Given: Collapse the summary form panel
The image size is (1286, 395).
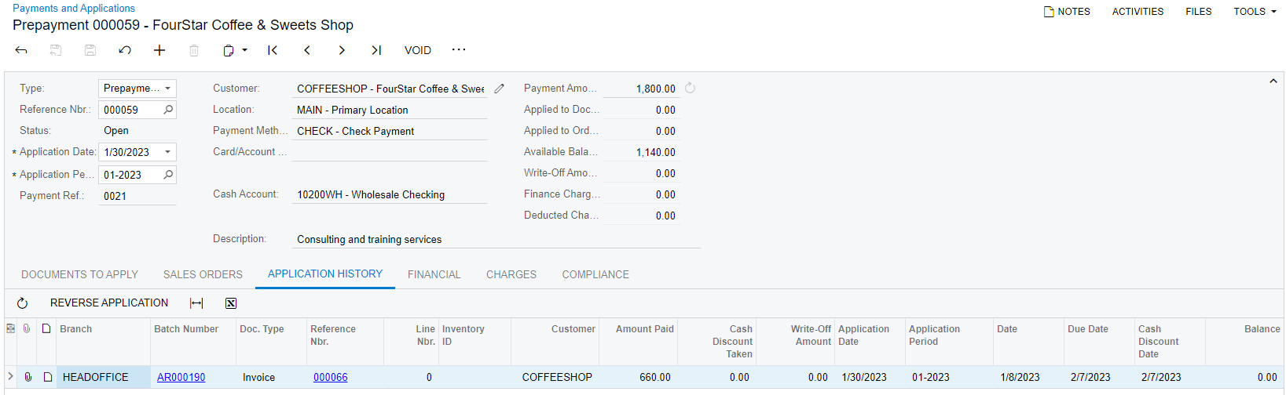Looking at the screenshot, I should tap(1273, 82).
